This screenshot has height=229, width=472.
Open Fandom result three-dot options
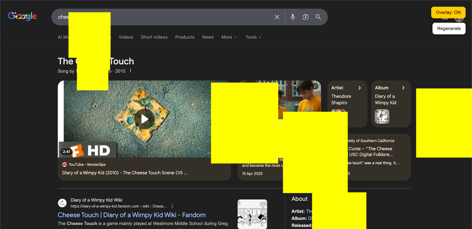click(172, 206)
